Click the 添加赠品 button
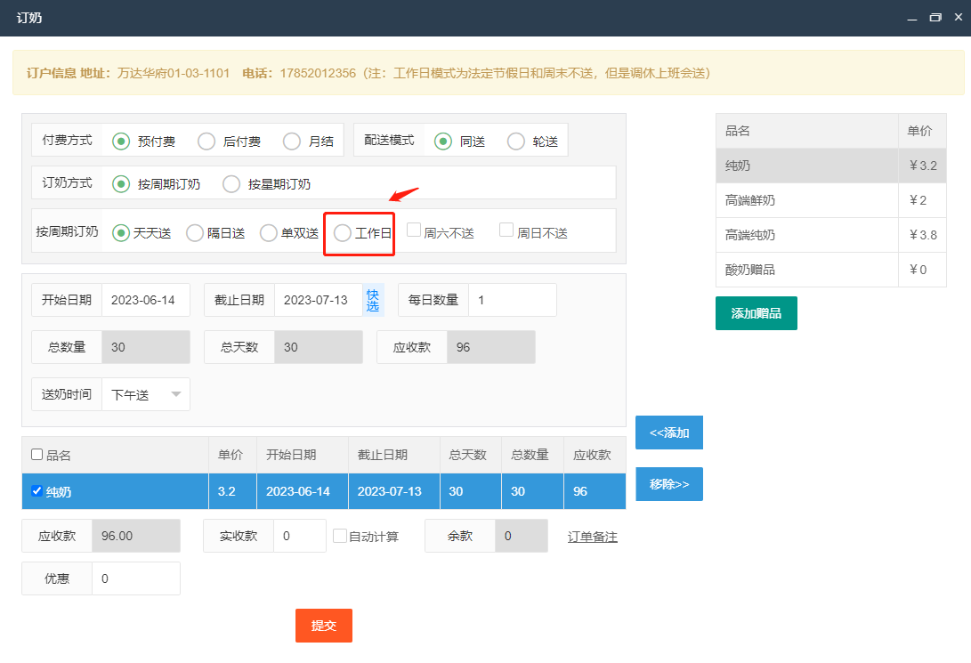 coord(756,313)
